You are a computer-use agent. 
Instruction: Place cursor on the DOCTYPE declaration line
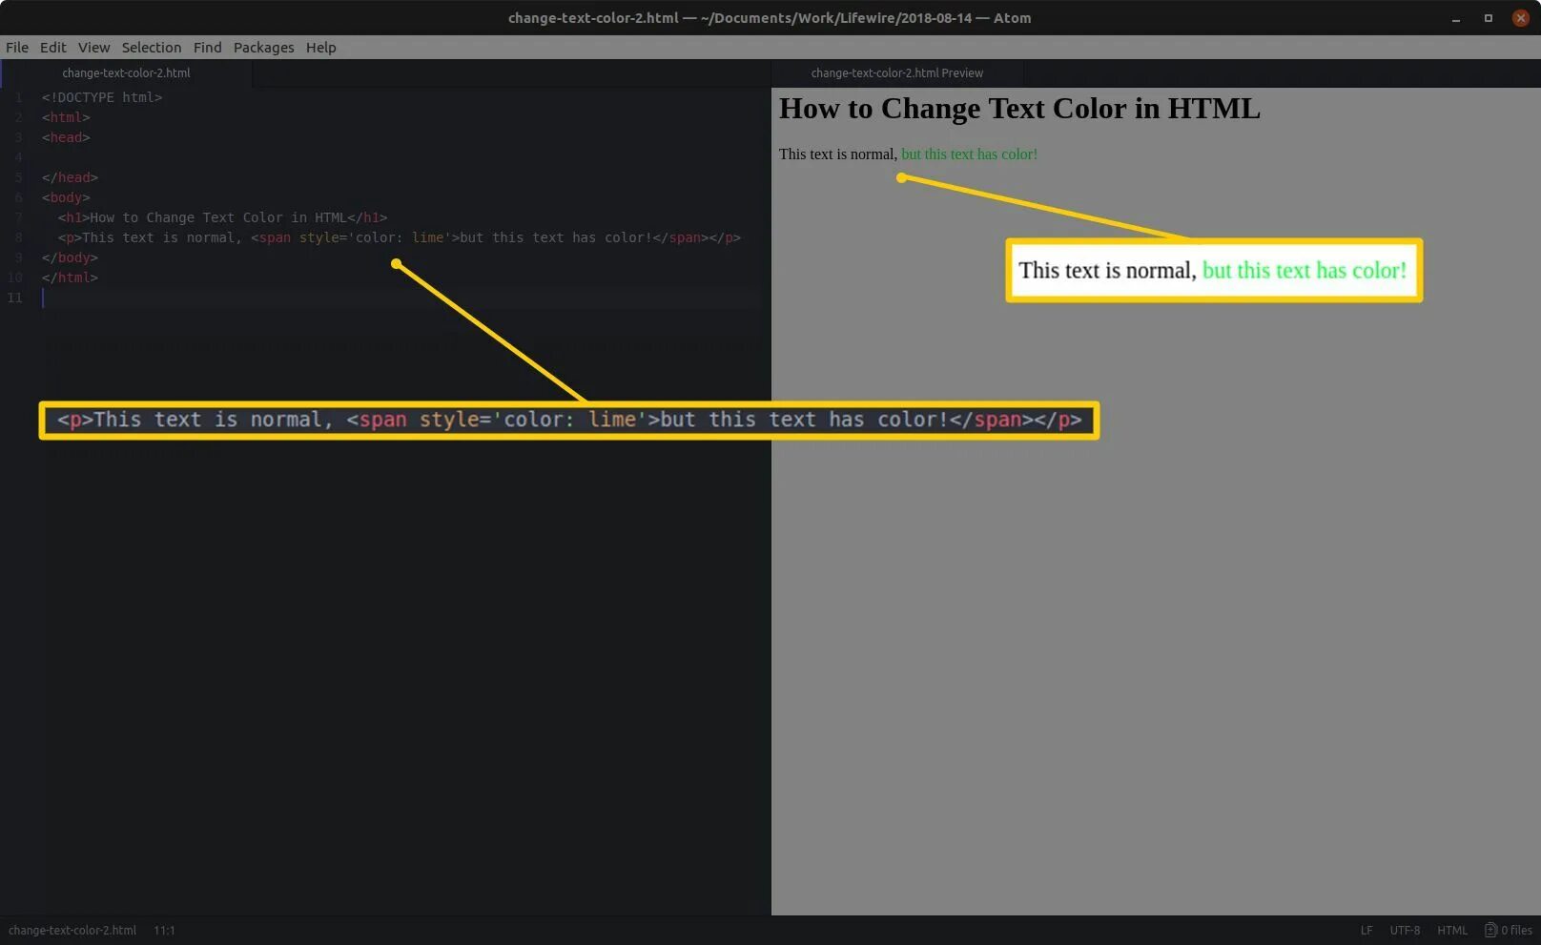101,96
